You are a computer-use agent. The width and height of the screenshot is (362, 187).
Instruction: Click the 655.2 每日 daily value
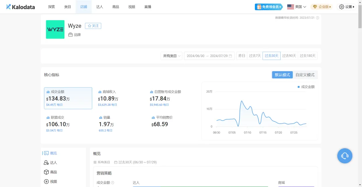106,130
